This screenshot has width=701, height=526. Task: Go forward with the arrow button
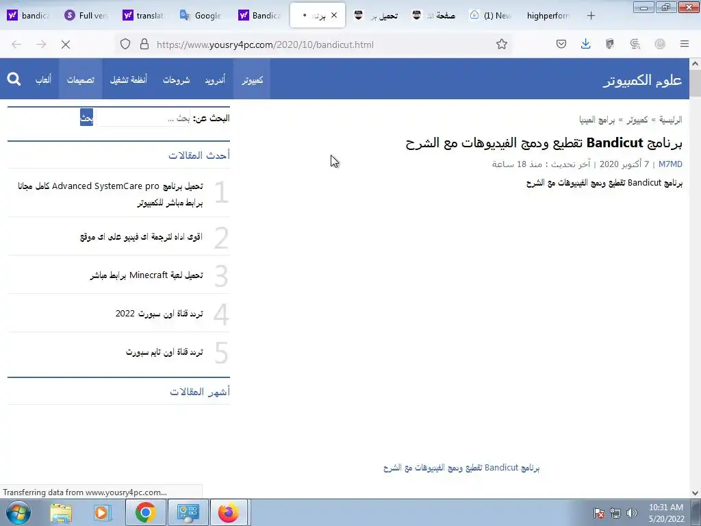coord(41,45)
